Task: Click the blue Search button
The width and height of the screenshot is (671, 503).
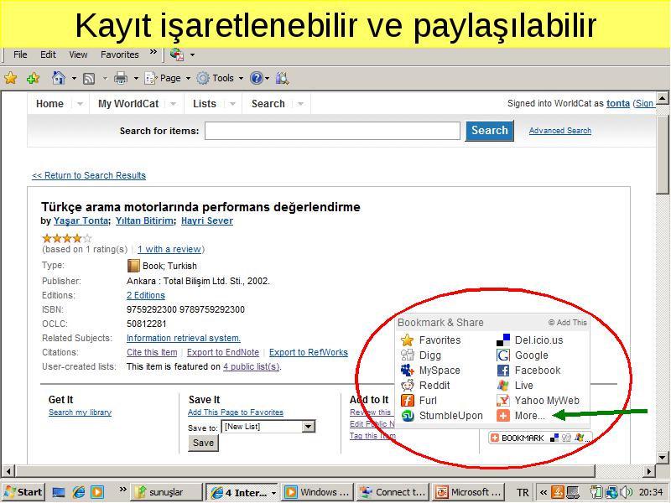Action: [490, 131]
